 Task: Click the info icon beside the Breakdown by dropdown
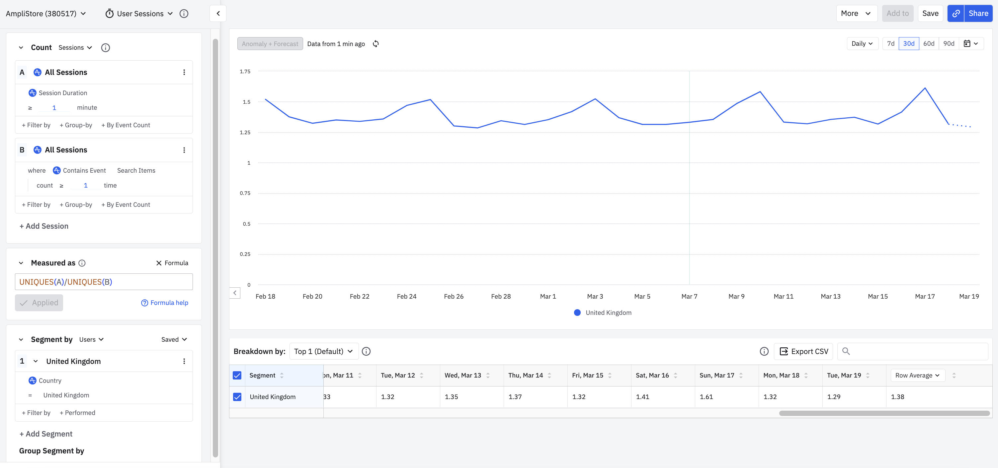tap(366, 351)
